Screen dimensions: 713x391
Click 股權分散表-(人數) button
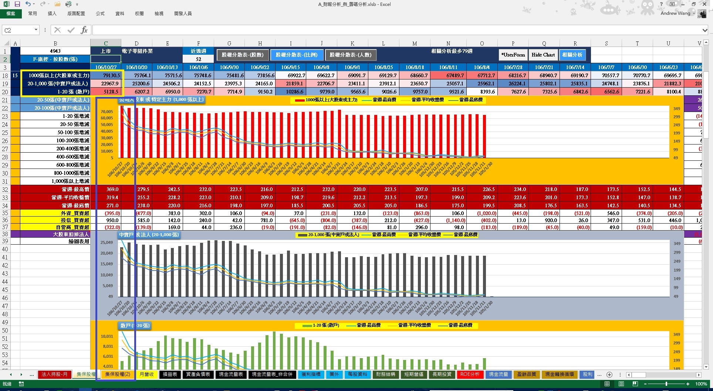point(351,55)
